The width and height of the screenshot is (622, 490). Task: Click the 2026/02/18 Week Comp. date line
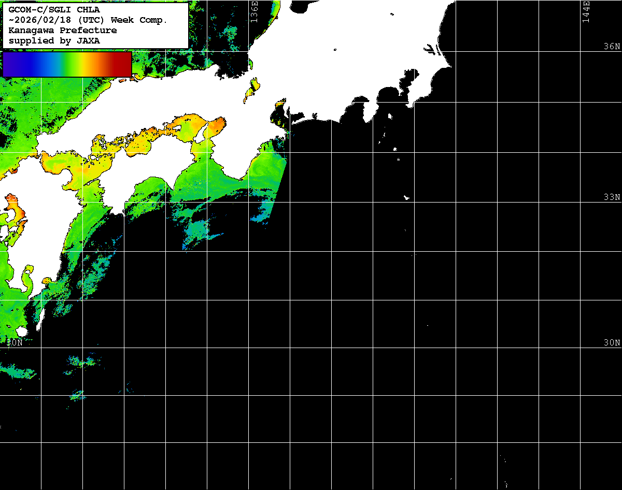pos(88,20)
